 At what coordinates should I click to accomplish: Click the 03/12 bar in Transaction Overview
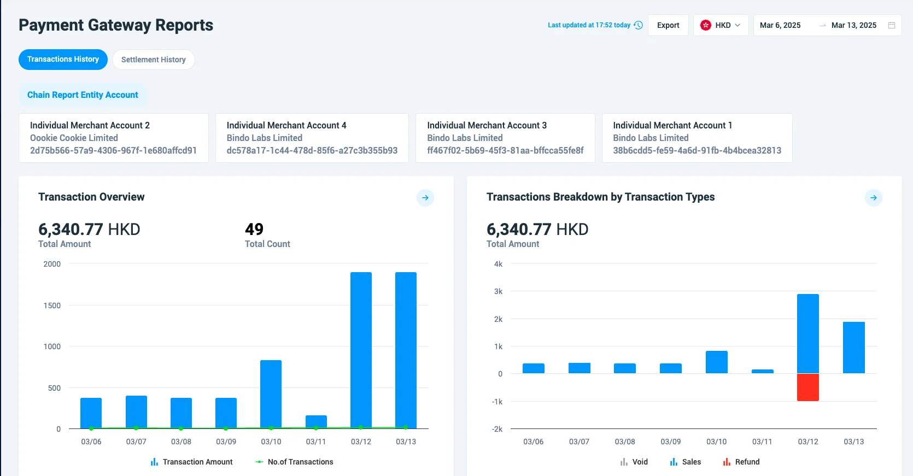(x=361, y=350)
